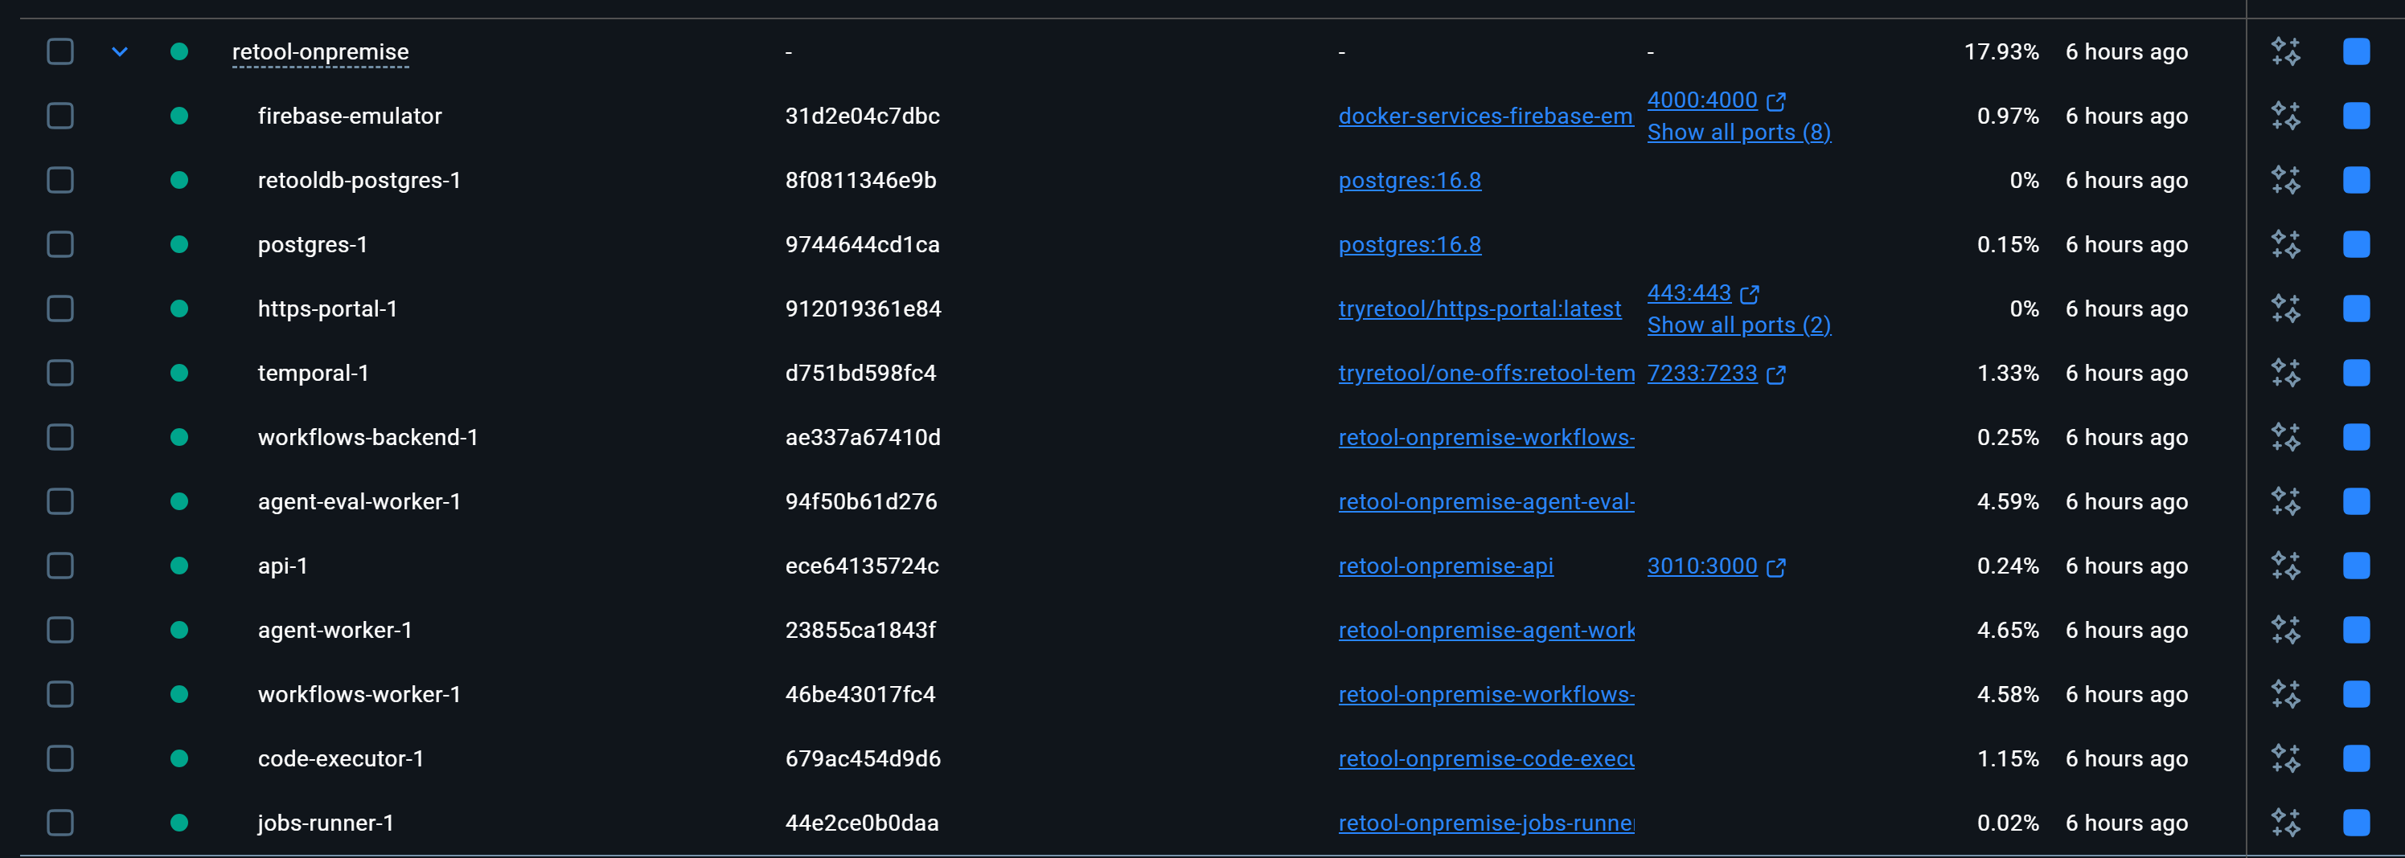
Task: Click the Gordon AI sparkle icon for code-executor-1
Action: (x=2284, y=758)
